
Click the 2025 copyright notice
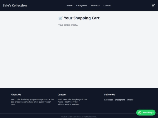(x=79, y=117)
